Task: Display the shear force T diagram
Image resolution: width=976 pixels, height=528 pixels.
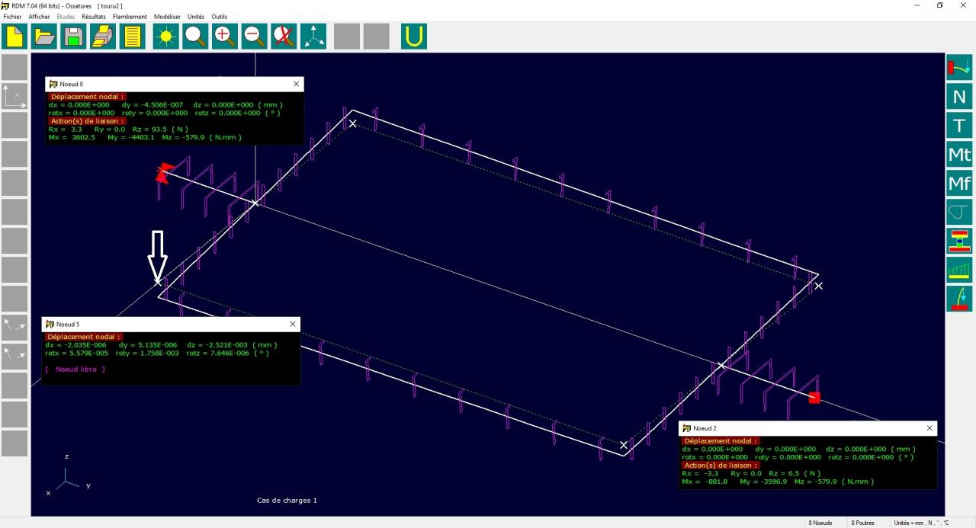Action: pos(959,126)
